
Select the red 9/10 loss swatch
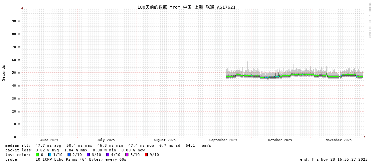(x=146, y=155)
